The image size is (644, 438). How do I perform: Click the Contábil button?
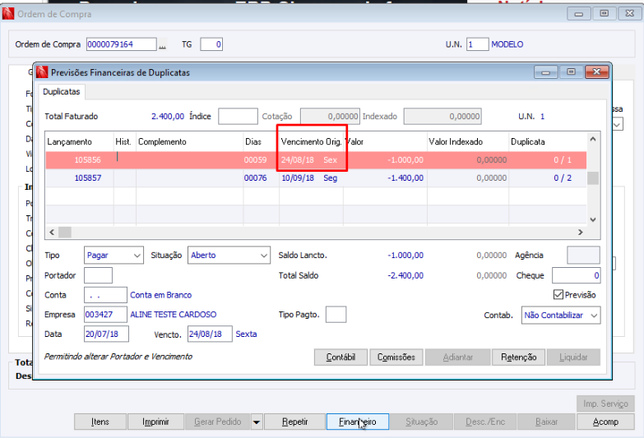[x=341, y=357]
